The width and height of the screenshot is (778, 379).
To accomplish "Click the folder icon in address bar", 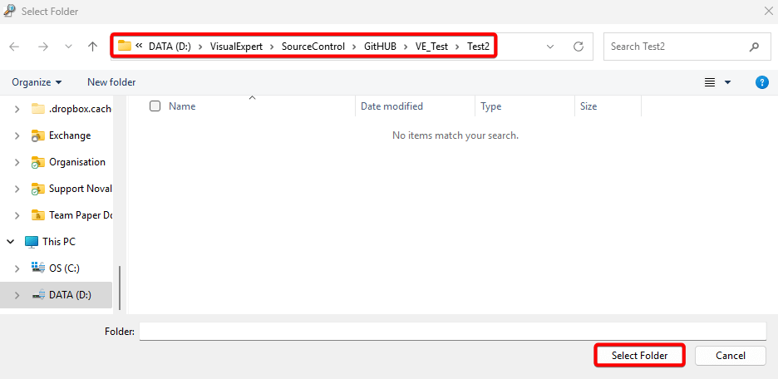I will click(x=125, y=47).
